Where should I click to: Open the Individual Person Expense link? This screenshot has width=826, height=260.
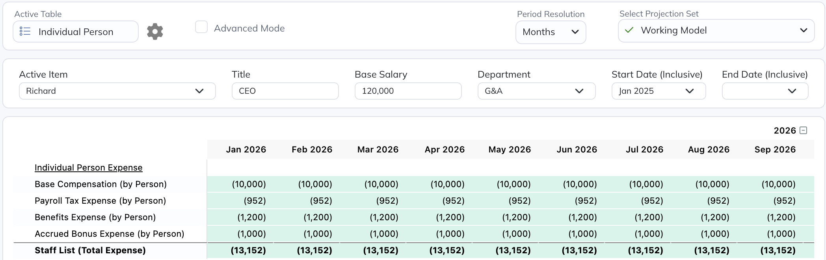[88, 168]
